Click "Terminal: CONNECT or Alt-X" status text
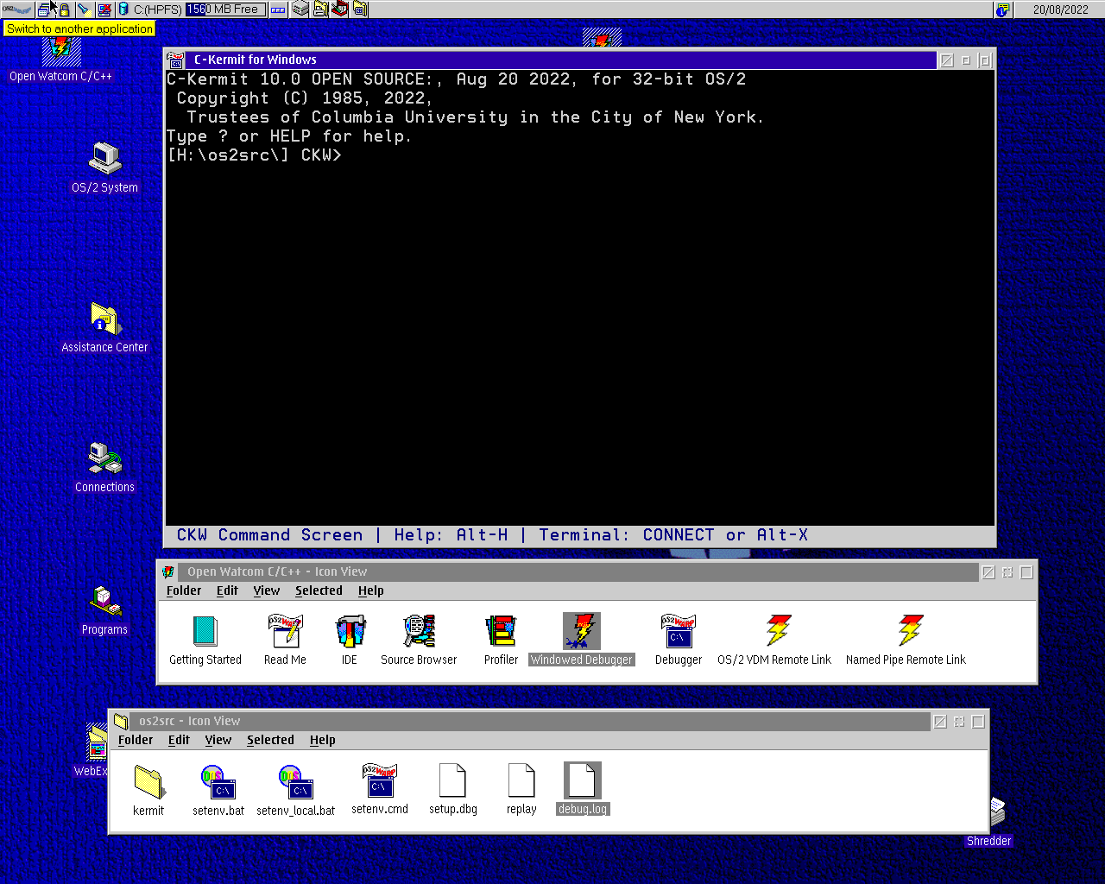 673,535
